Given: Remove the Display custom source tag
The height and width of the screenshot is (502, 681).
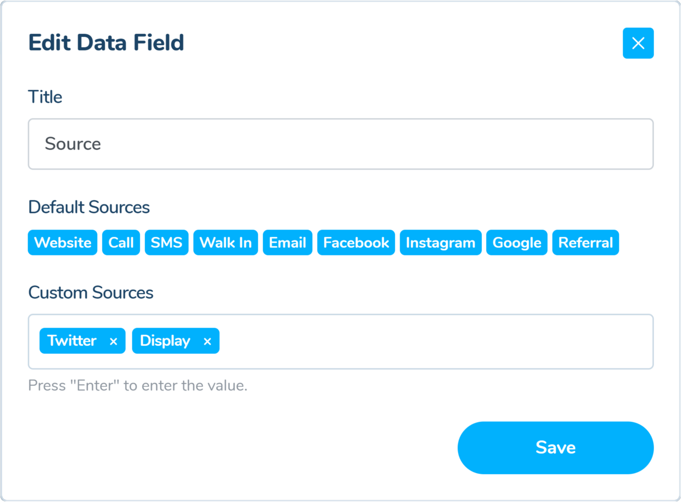Looking at the screenshot, I should 207,341.
